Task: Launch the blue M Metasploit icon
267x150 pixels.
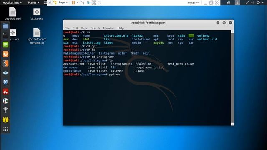Action: 5,82
